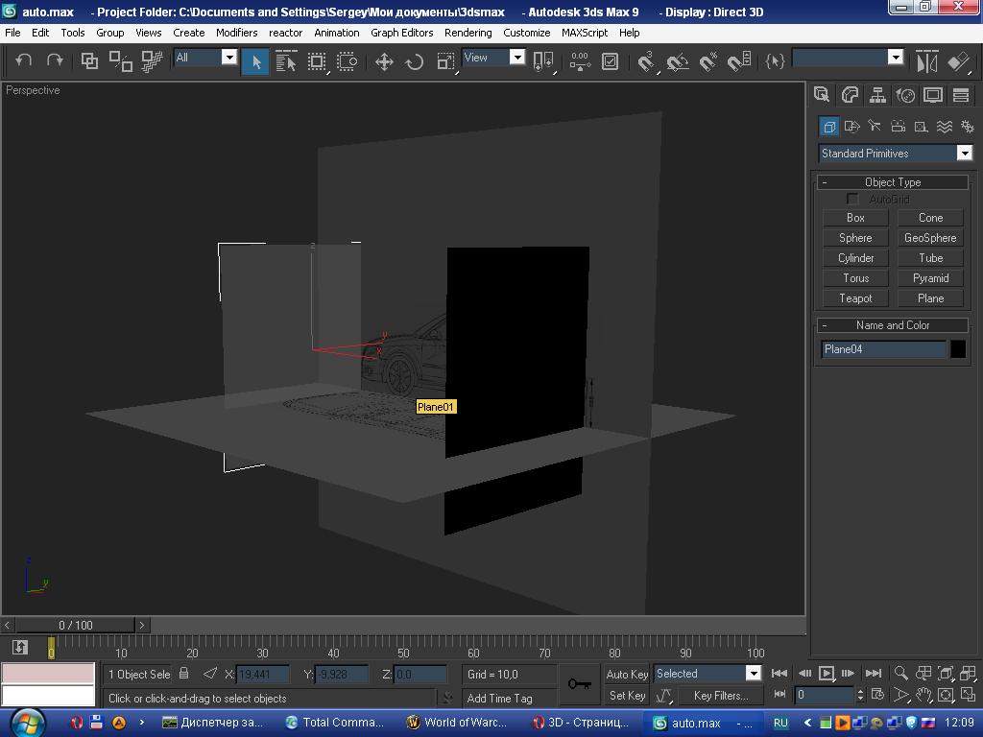
Task: Open the selection filter All dropdown
Action: (228, 58)
